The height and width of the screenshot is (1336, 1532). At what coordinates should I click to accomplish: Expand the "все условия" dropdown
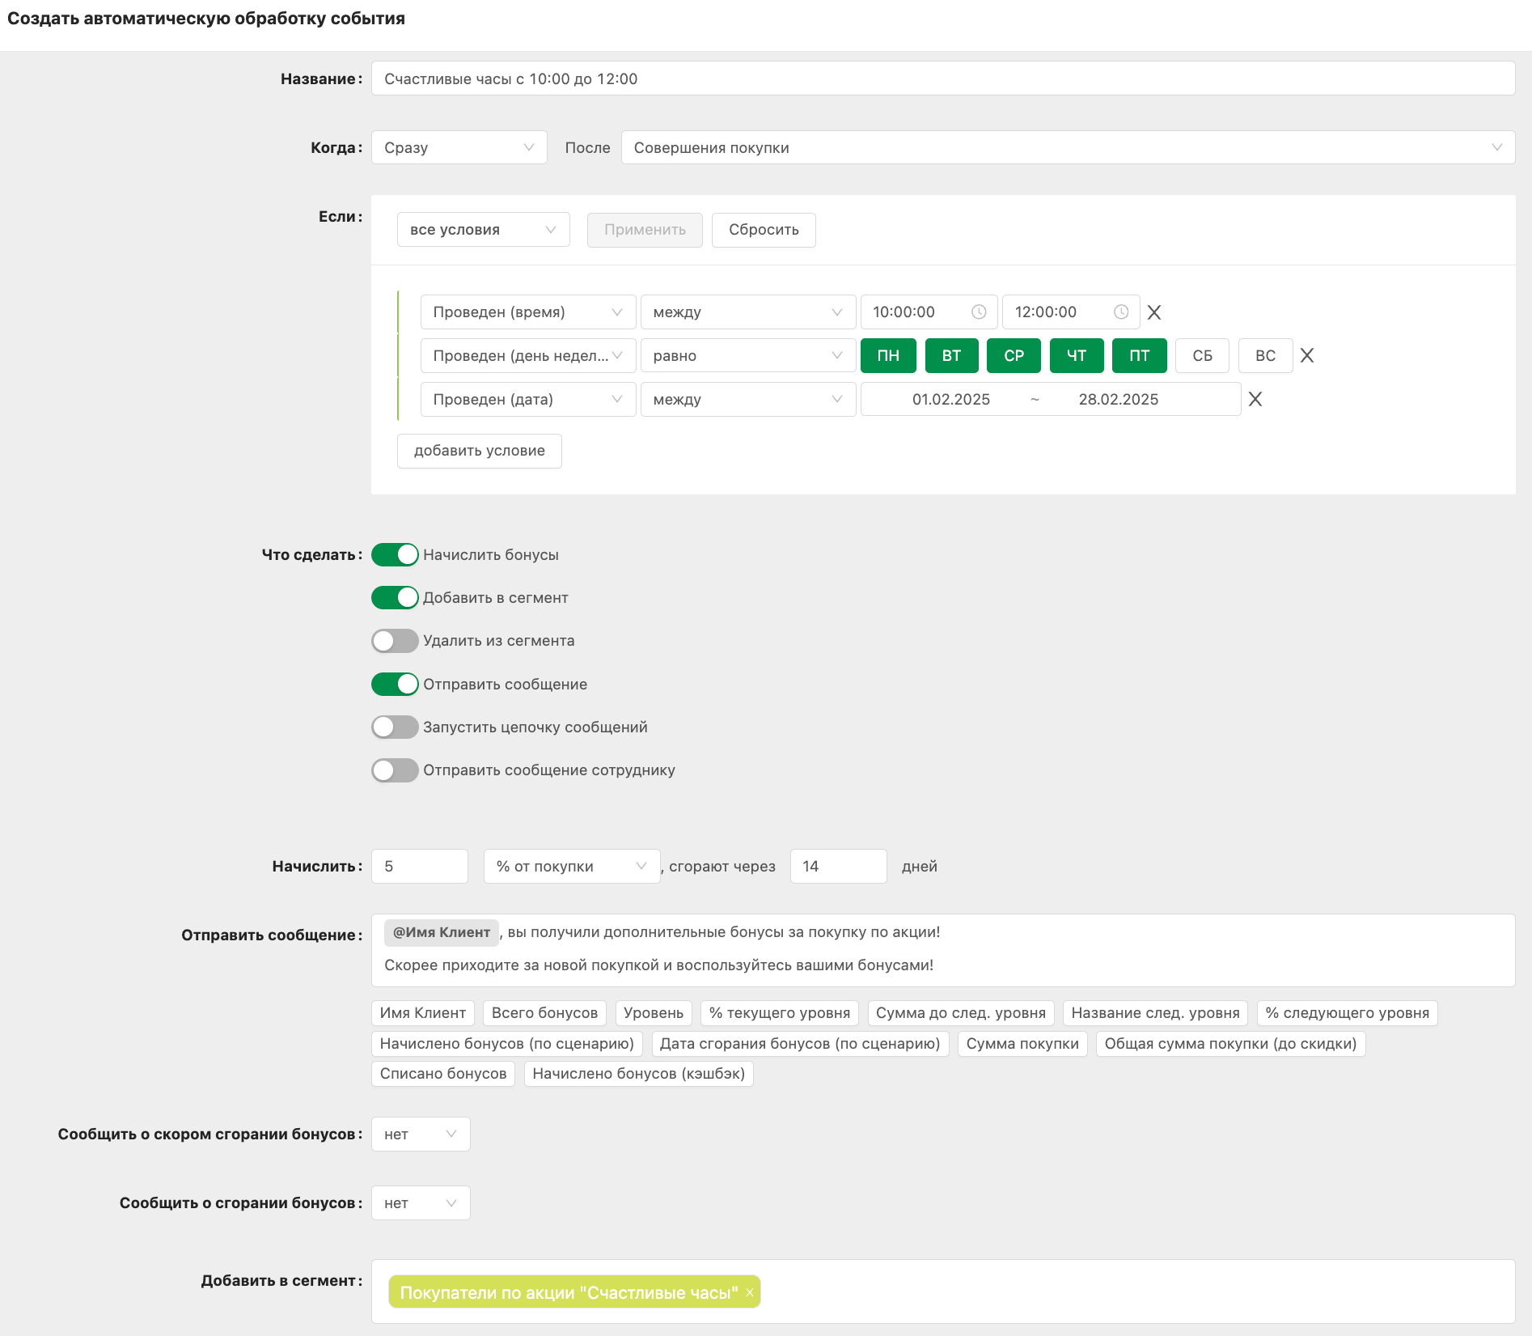483,230
